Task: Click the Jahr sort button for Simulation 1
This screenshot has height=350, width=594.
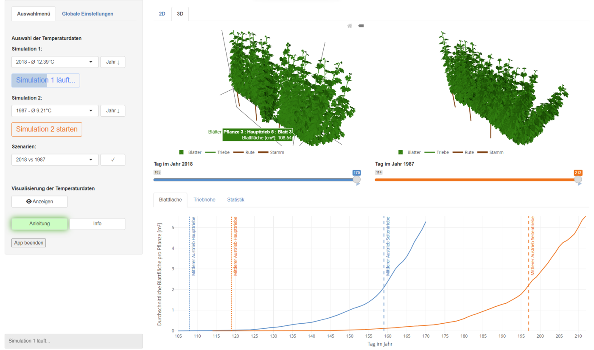Action: 113,62
